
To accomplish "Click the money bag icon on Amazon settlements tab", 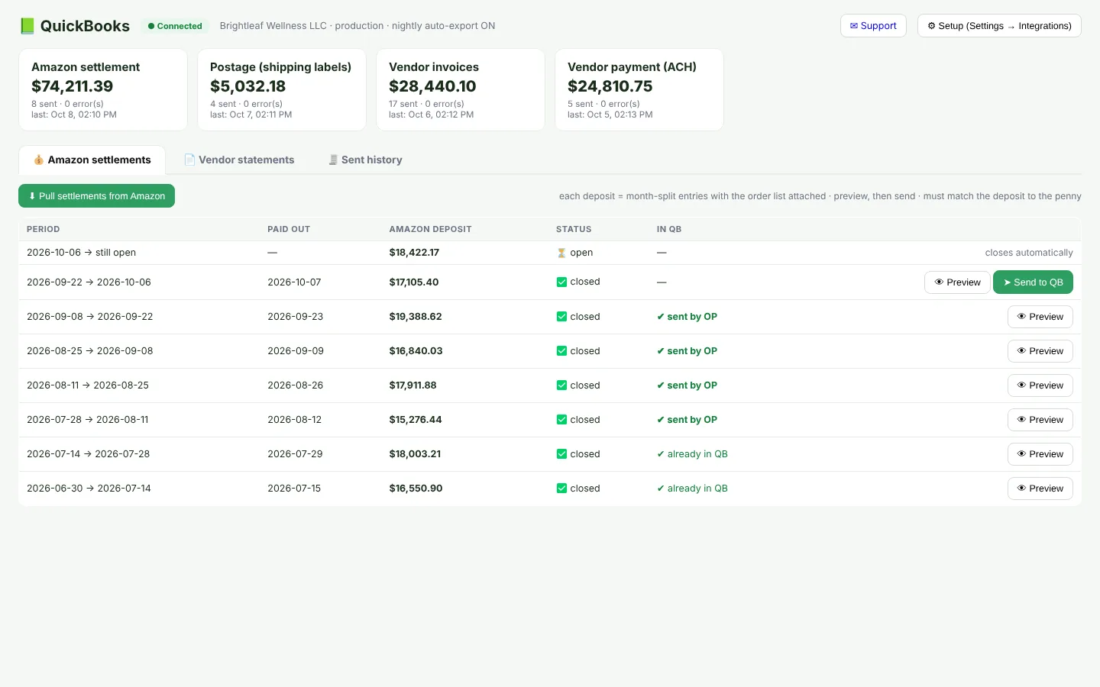I will [x=38, y=160].
